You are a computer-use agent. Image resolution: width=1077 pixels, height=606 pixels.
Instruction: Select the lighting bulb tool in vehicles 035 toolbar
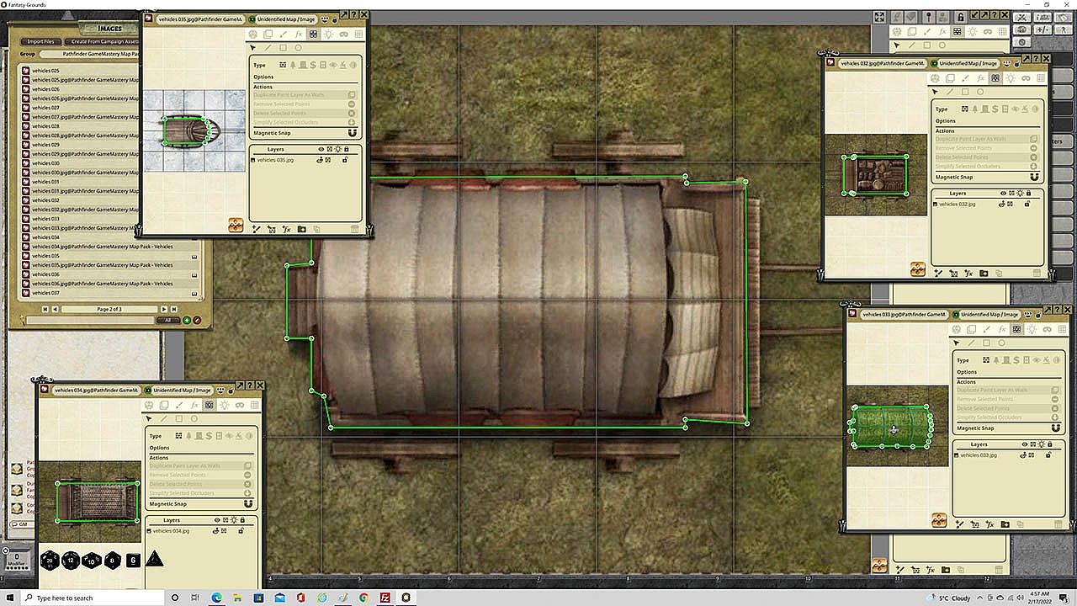tap(328, 34)
